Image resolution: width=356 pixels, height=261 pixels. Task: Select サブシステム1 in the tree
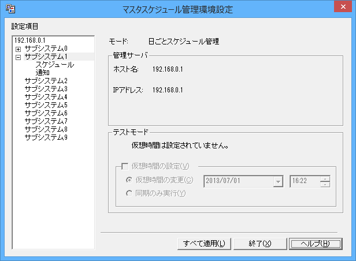pyautogui.click(x=46, y=57)
